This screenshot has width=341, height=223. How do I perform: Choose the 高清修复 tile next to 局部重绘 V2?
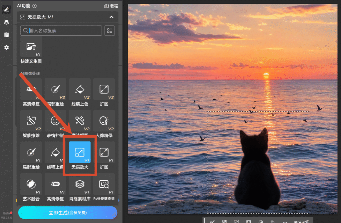point(31,93)
